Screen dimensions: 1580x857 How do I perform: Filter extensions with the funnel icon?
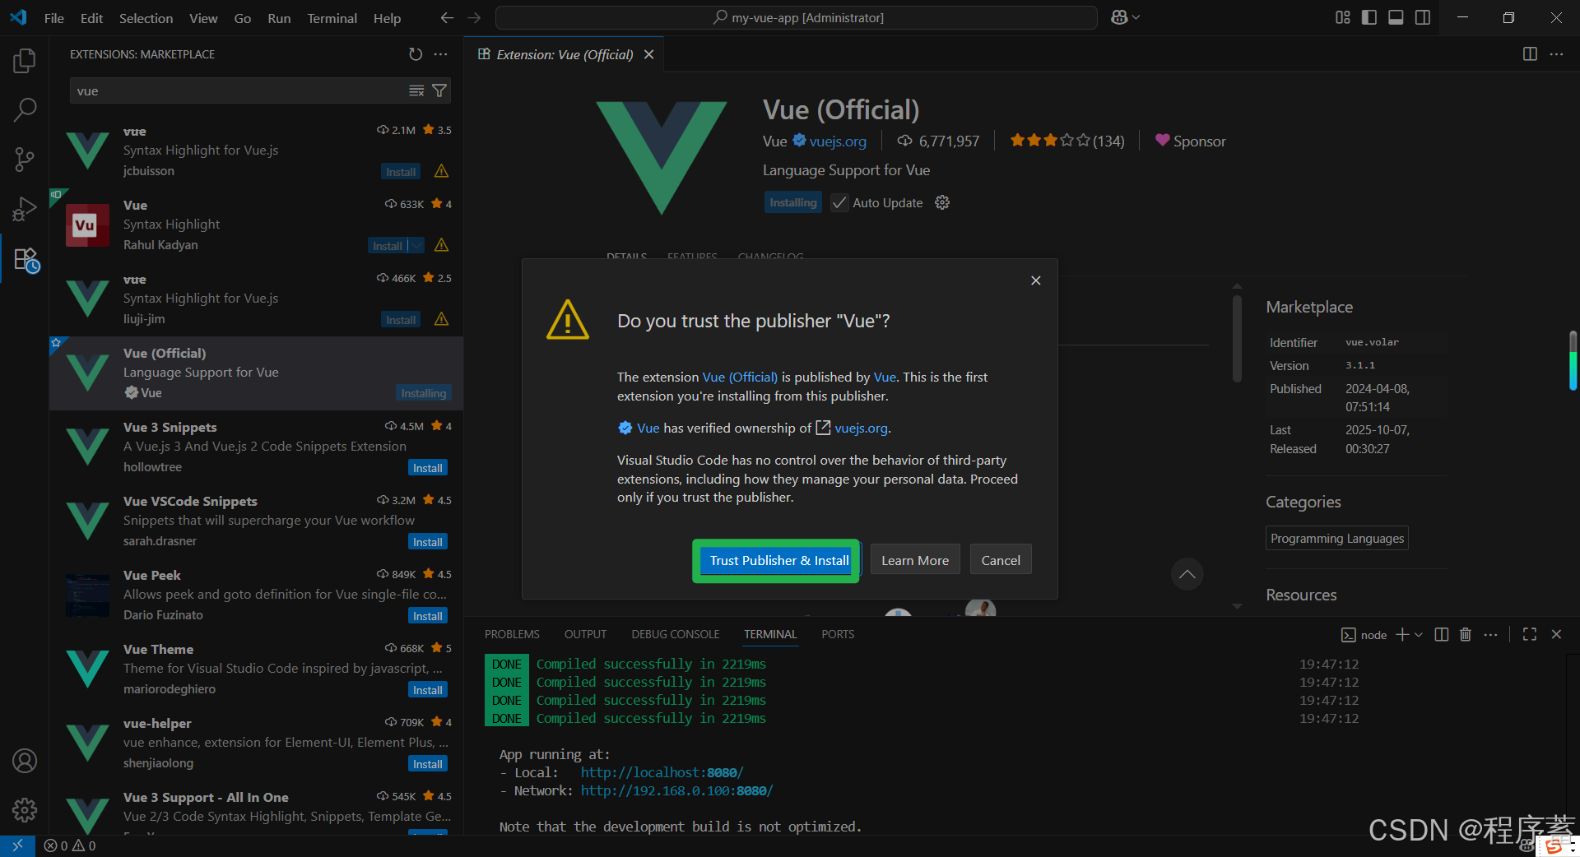point(439,90)
